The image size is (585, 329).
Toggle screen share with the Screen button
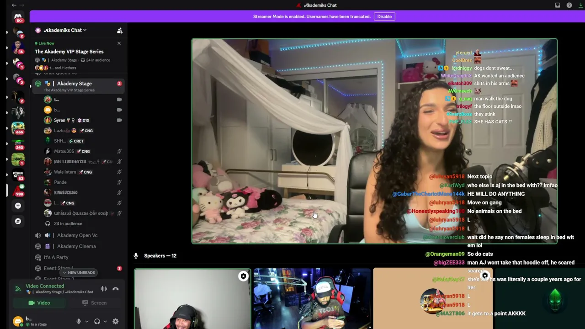point(94,303)
